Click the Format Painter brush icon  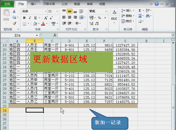14,24
